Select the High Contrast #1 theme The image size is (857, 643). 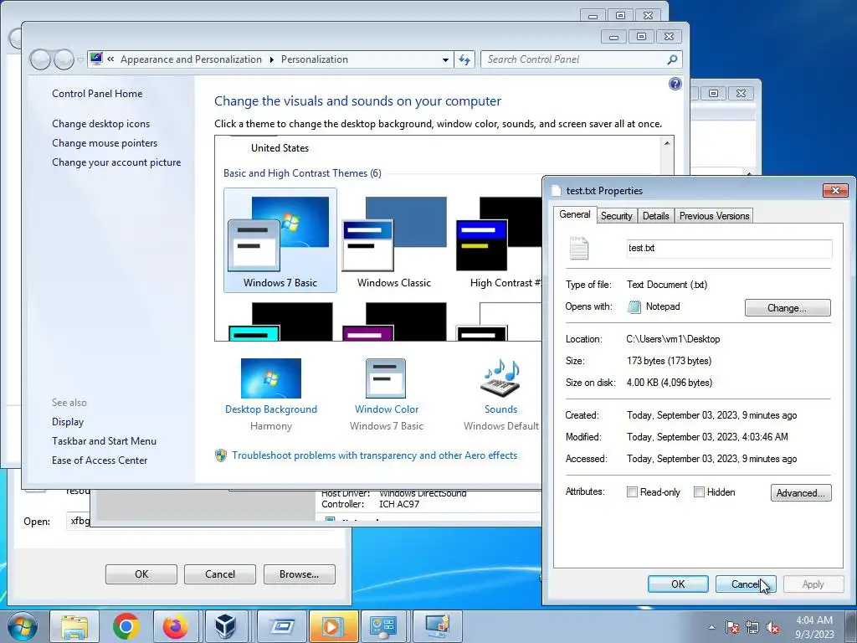click(499, 240)
